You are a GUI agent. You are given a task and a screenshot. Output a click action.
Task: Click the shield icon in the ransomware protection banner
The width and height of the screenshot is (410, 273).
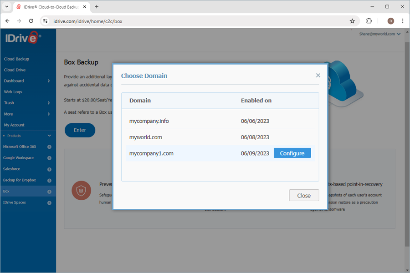81,191
